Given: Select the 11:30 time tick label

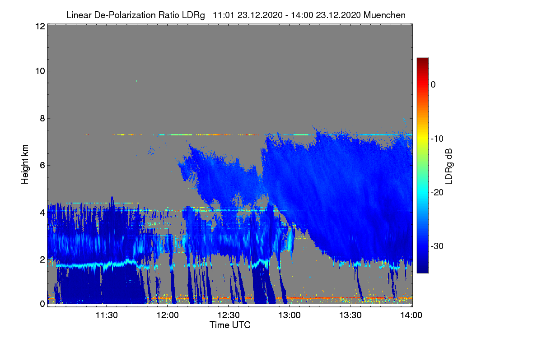Looking at the screenshot, I should (x=106, y=316).
